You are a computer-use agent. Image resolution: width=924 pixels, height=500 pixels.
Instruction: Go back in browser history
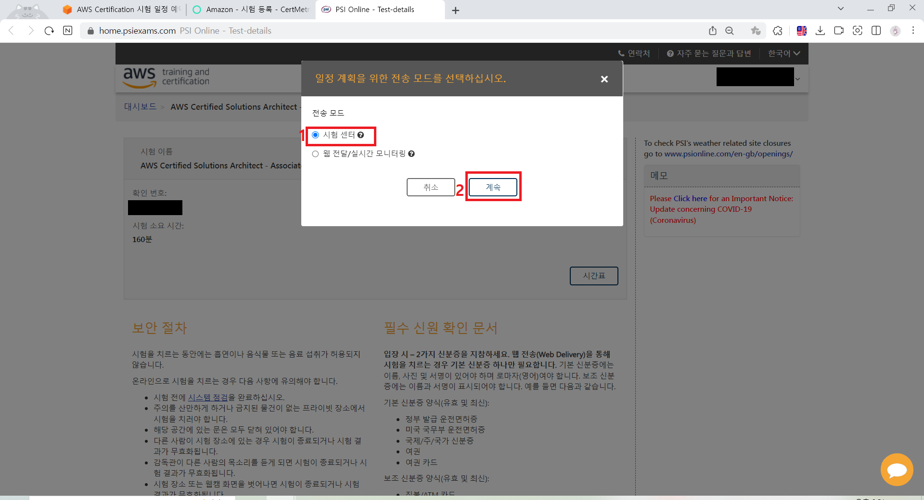coord(12,31)
